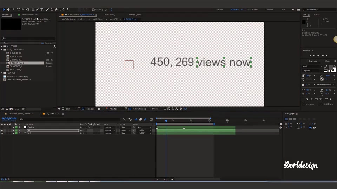Select the Rectangle shape tool
Image resolution: width=337 pixels, height=189 pixels.
[33, 10]
